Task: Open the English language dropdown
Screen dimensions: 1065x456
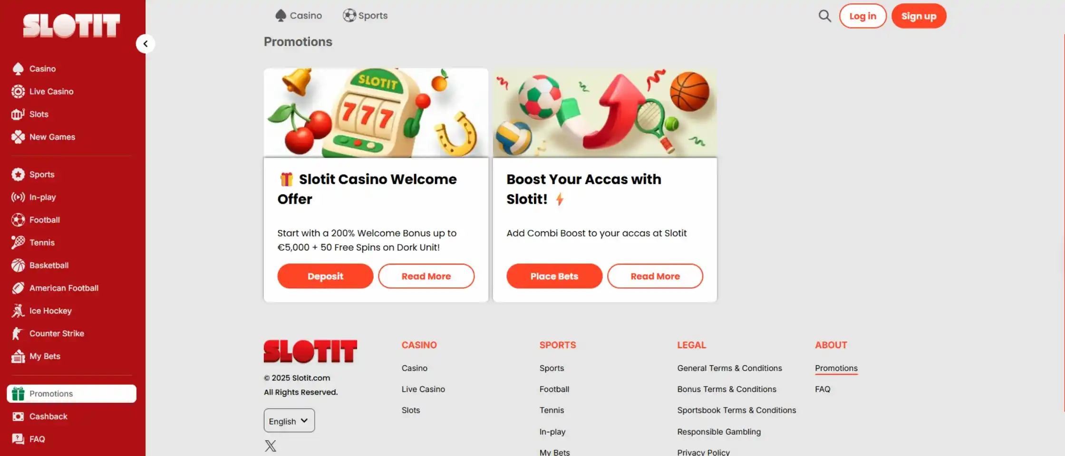Action: [289, 420]
